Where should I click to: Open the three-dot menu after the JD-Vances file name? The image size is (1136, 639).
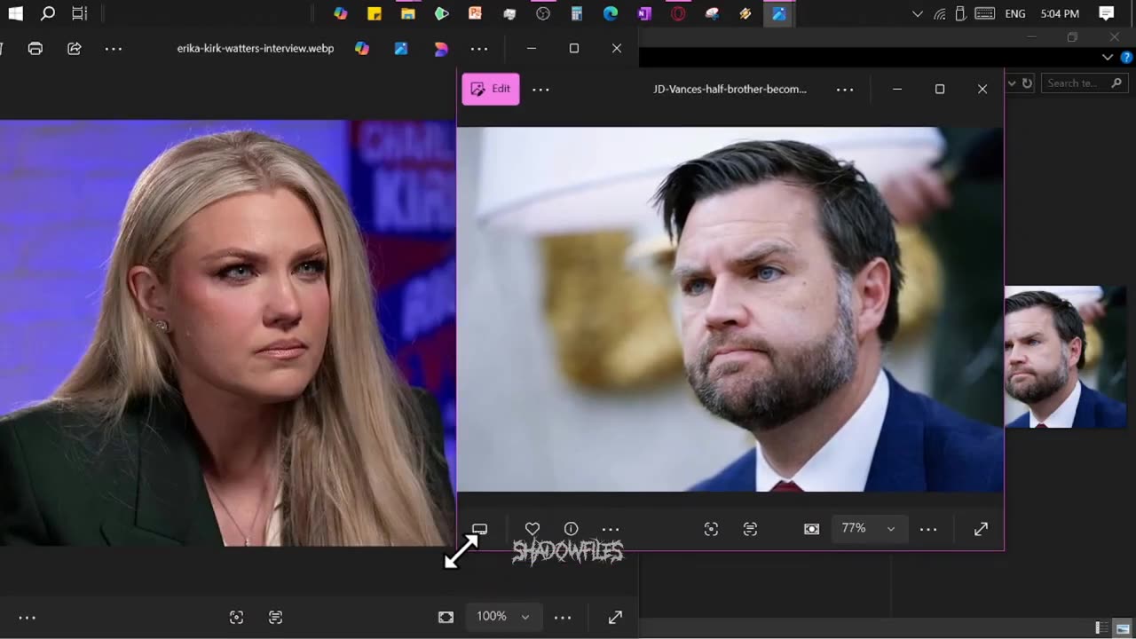[845, 89]
